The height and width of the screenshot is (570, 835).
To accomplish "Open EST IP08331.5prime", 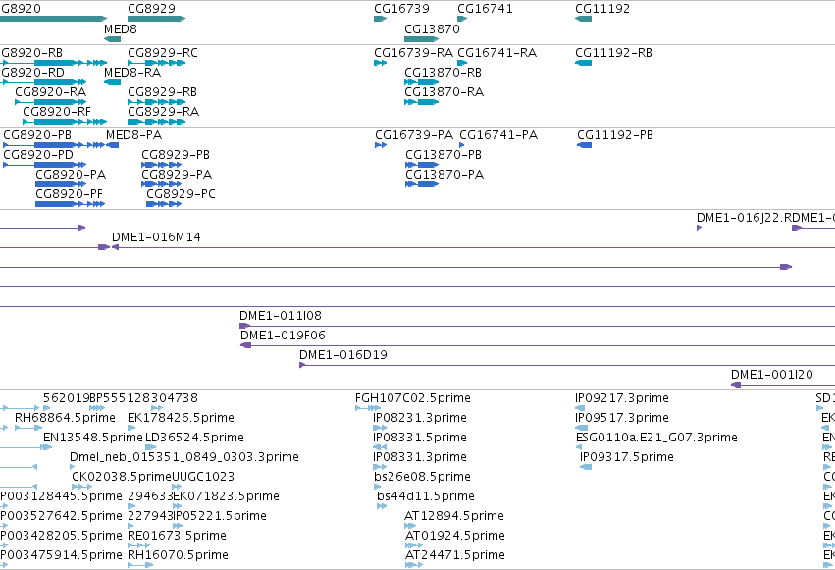I will [x=420, y=438].
